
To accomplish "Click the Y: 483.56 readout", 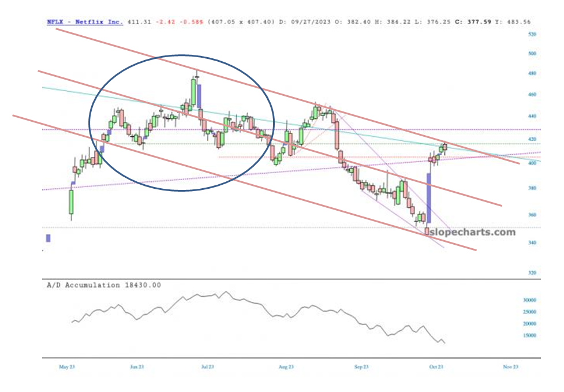I will pos(513,22).
